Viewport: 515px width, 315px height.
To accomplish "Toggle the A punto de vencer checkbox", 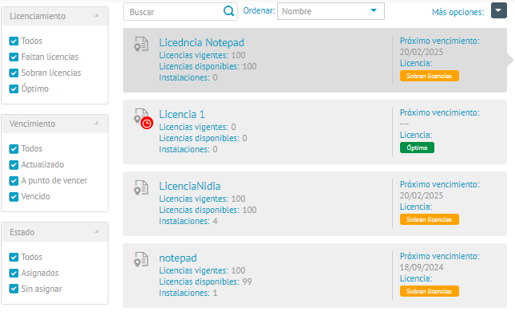I will coord(14,181).
